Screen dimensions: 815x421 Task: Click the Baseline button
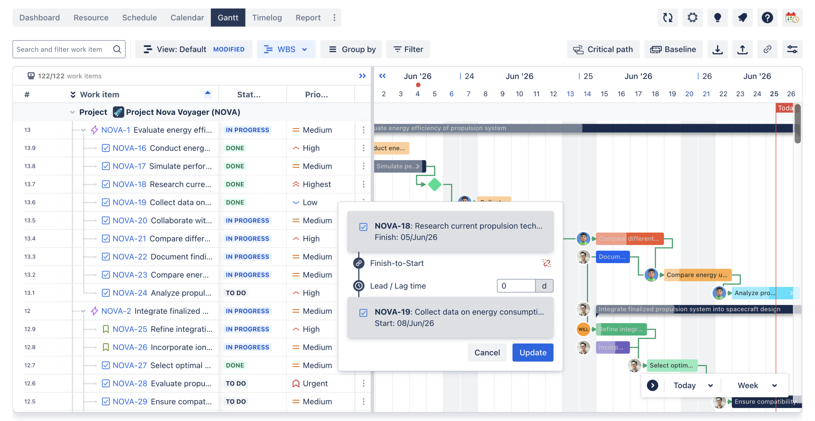(x=673, y=49)
